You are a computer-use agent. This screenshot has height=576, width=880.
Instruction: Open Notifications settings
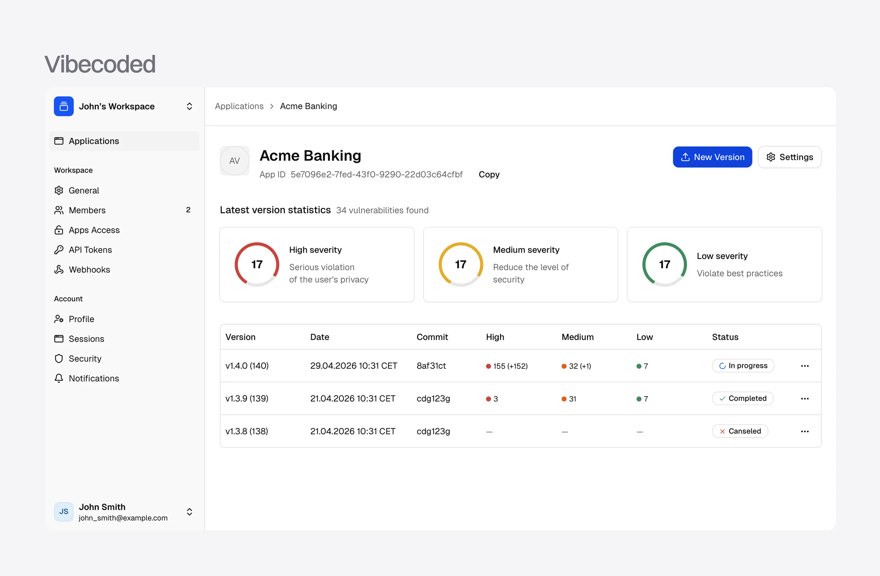click(x=124, y=379)
